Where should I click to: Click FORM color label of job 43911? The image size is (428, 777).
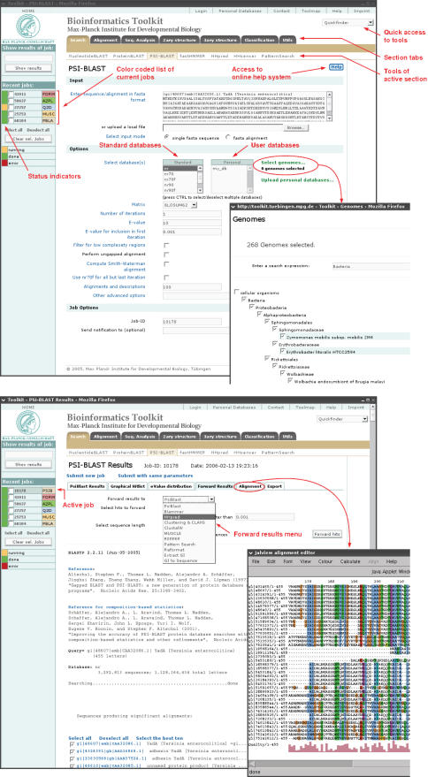pyautogui.click(x=48, y=95)
